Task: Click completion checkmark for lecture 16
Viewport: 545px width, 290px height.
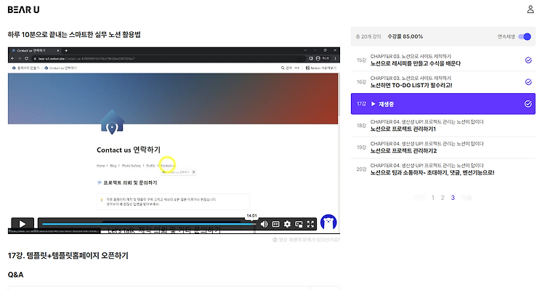Action: (528, 82)
